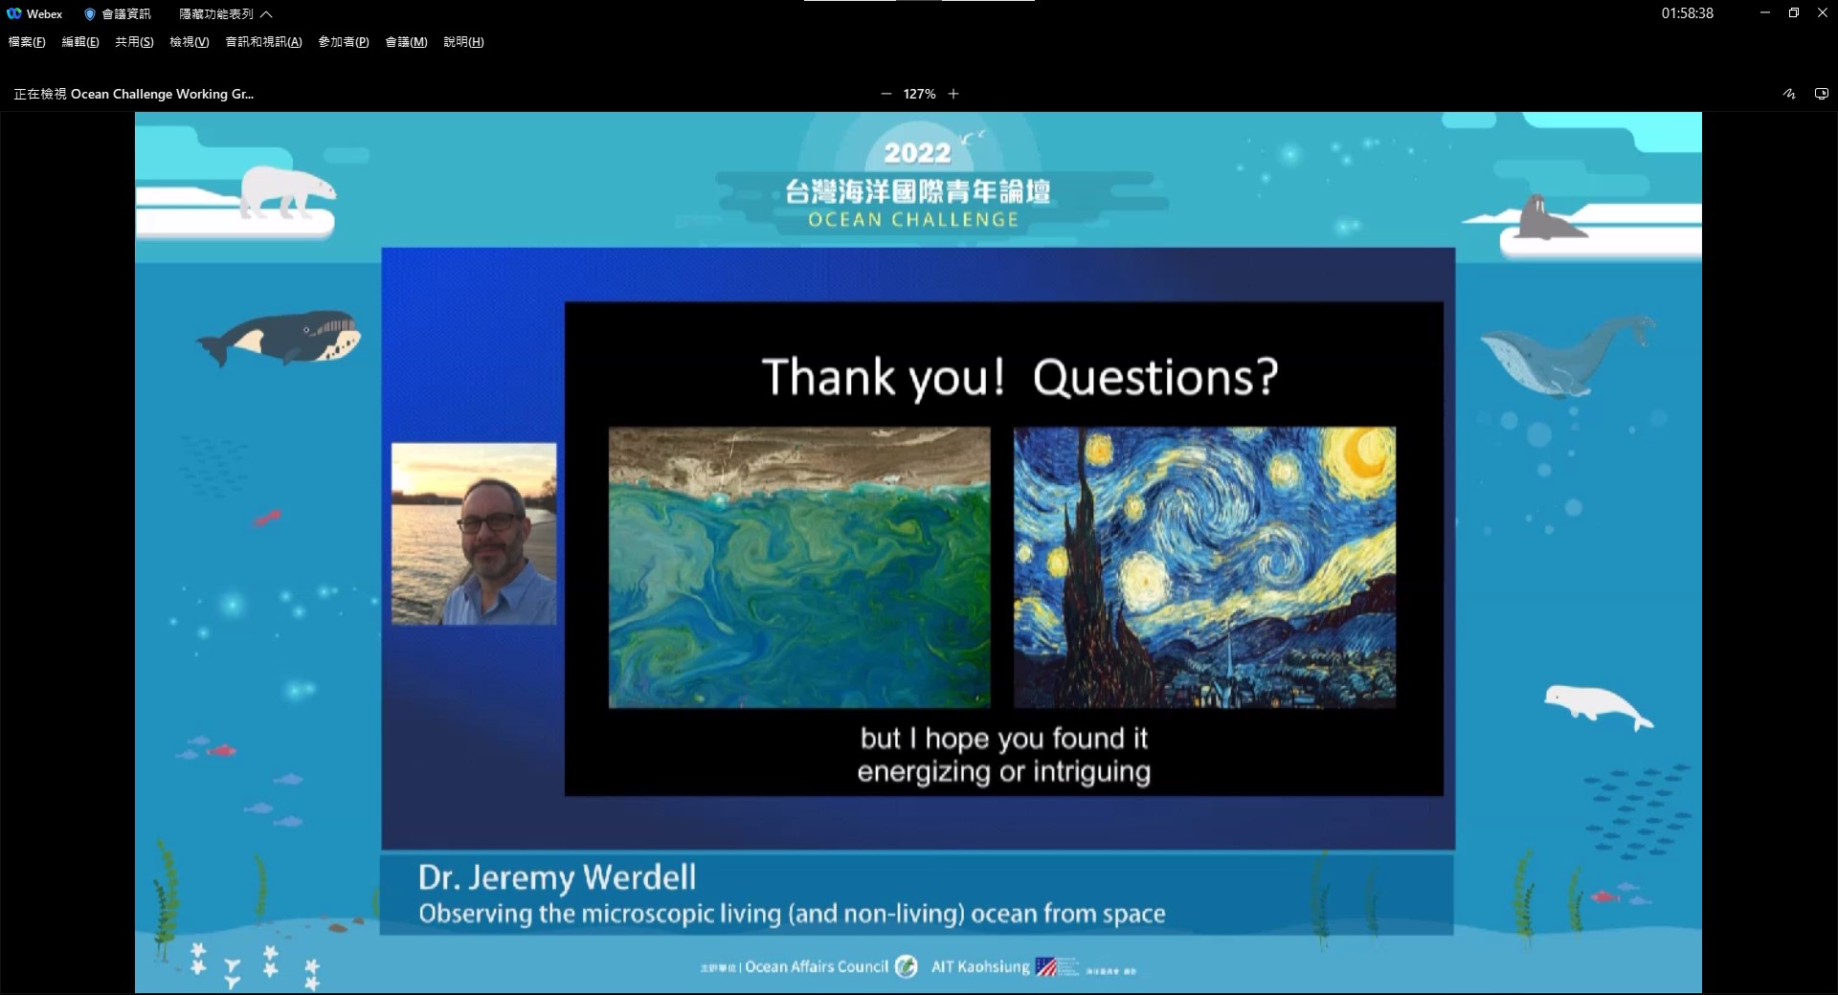Viewport: 1838px width, 995px height.
Task: Collapse the 隱藏功能表列 menu bar toggle
Action: coord(225,14)
